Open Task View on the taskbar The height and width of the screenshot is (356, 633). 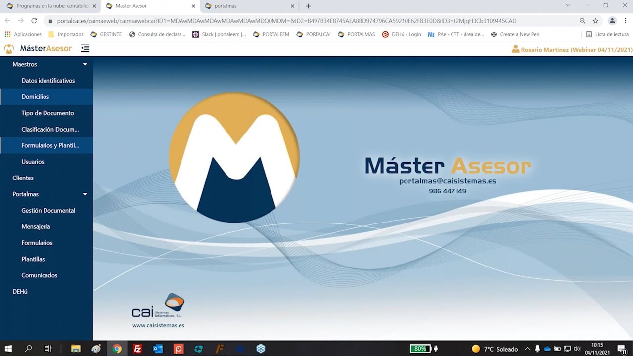[x=48, y=349]
